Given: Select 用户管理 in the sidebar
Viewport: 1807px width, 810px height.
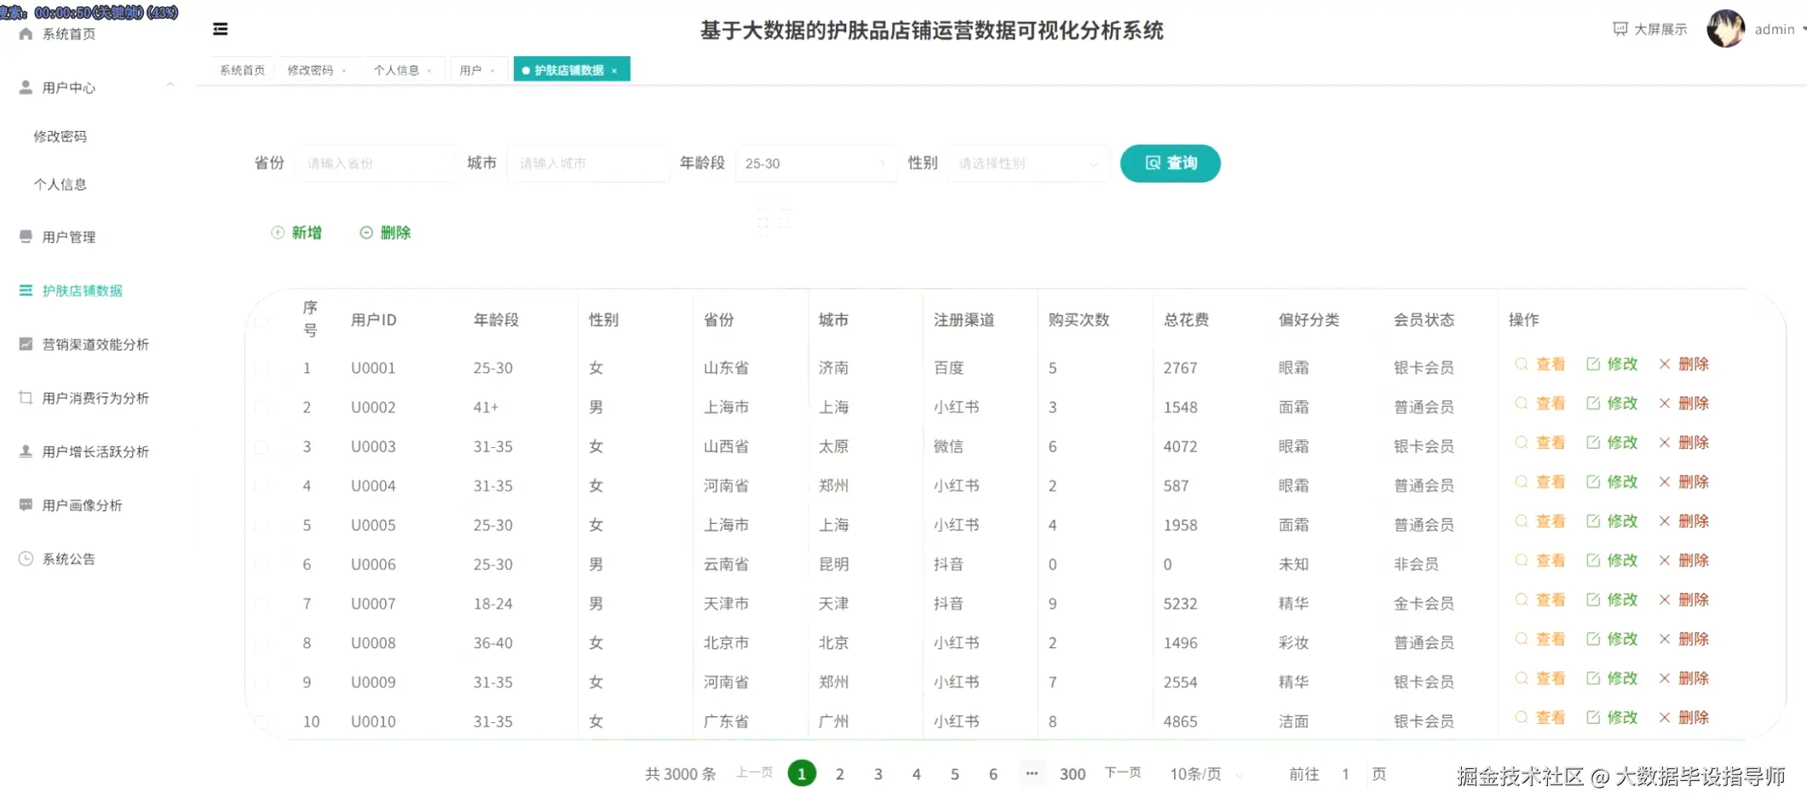Looking at the screenshot, I should (67, 237).
